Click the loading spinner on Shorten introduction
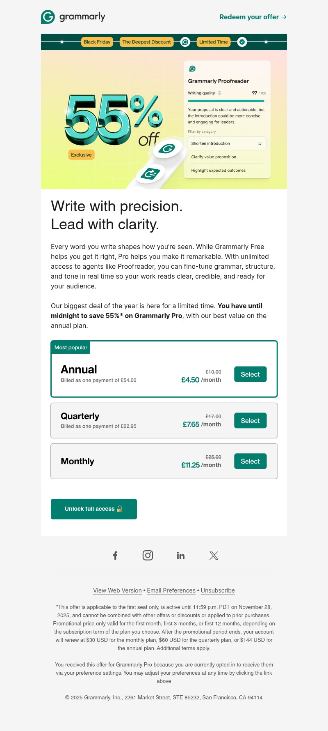Image resolution: width=328 pixels, height=731 pixels. point(260,143)
